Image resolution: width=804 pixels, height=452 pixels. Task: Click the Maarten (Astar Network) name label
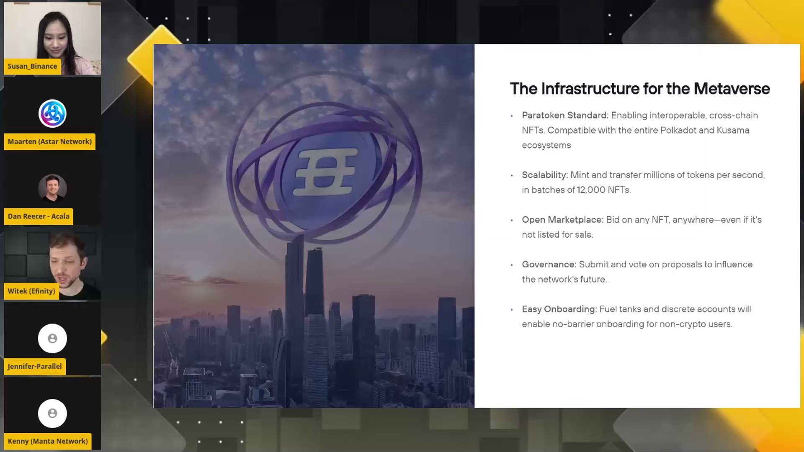pyautogui.click(x=49, y=141)
